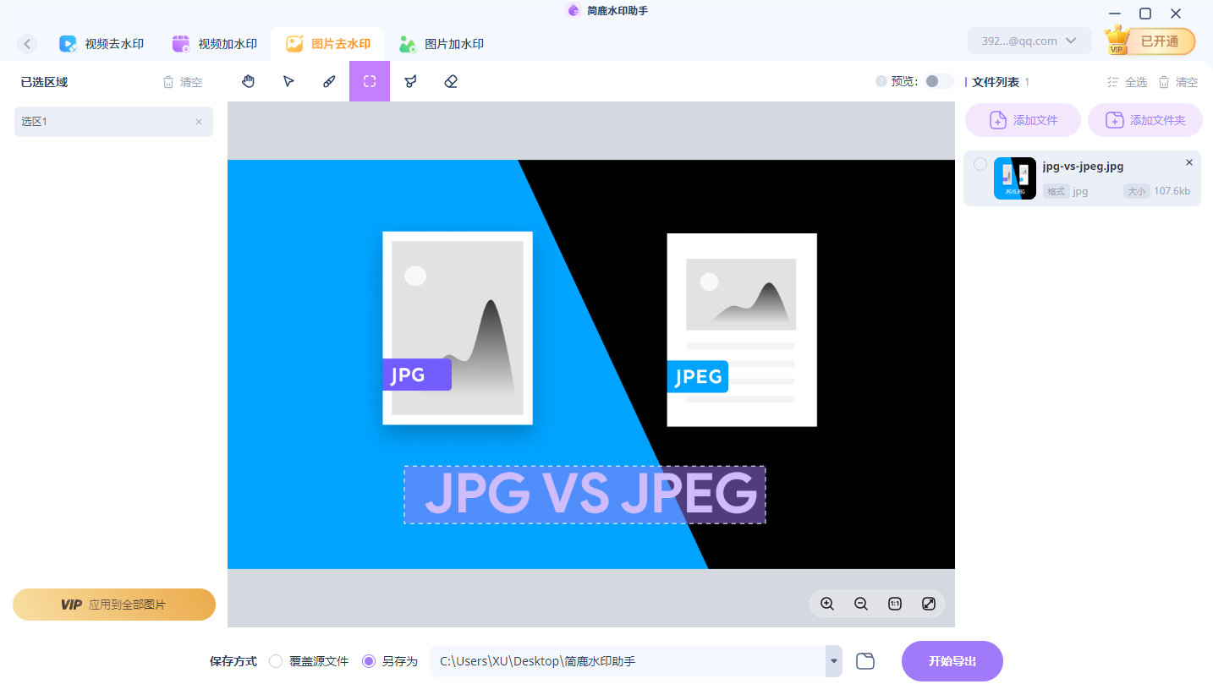Select the hand pan tool
The width and height of the screenshot is (1213, 695).
click(248, 81)
